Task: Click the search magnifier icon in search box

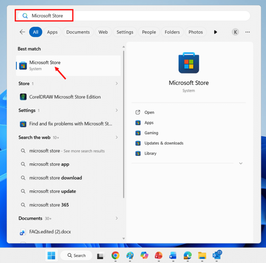Action: [x=25, y=16]
